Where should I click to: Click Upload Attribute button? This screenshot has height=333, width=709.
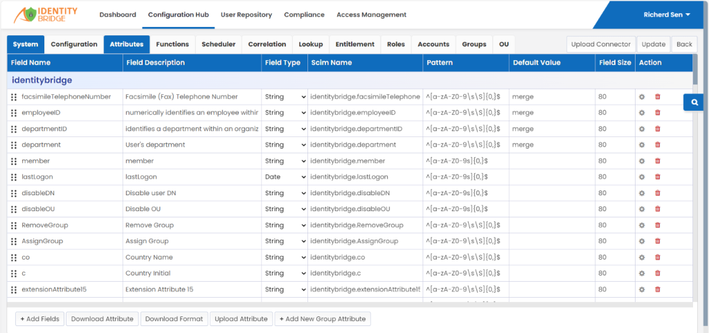click(x=241, y=318)
